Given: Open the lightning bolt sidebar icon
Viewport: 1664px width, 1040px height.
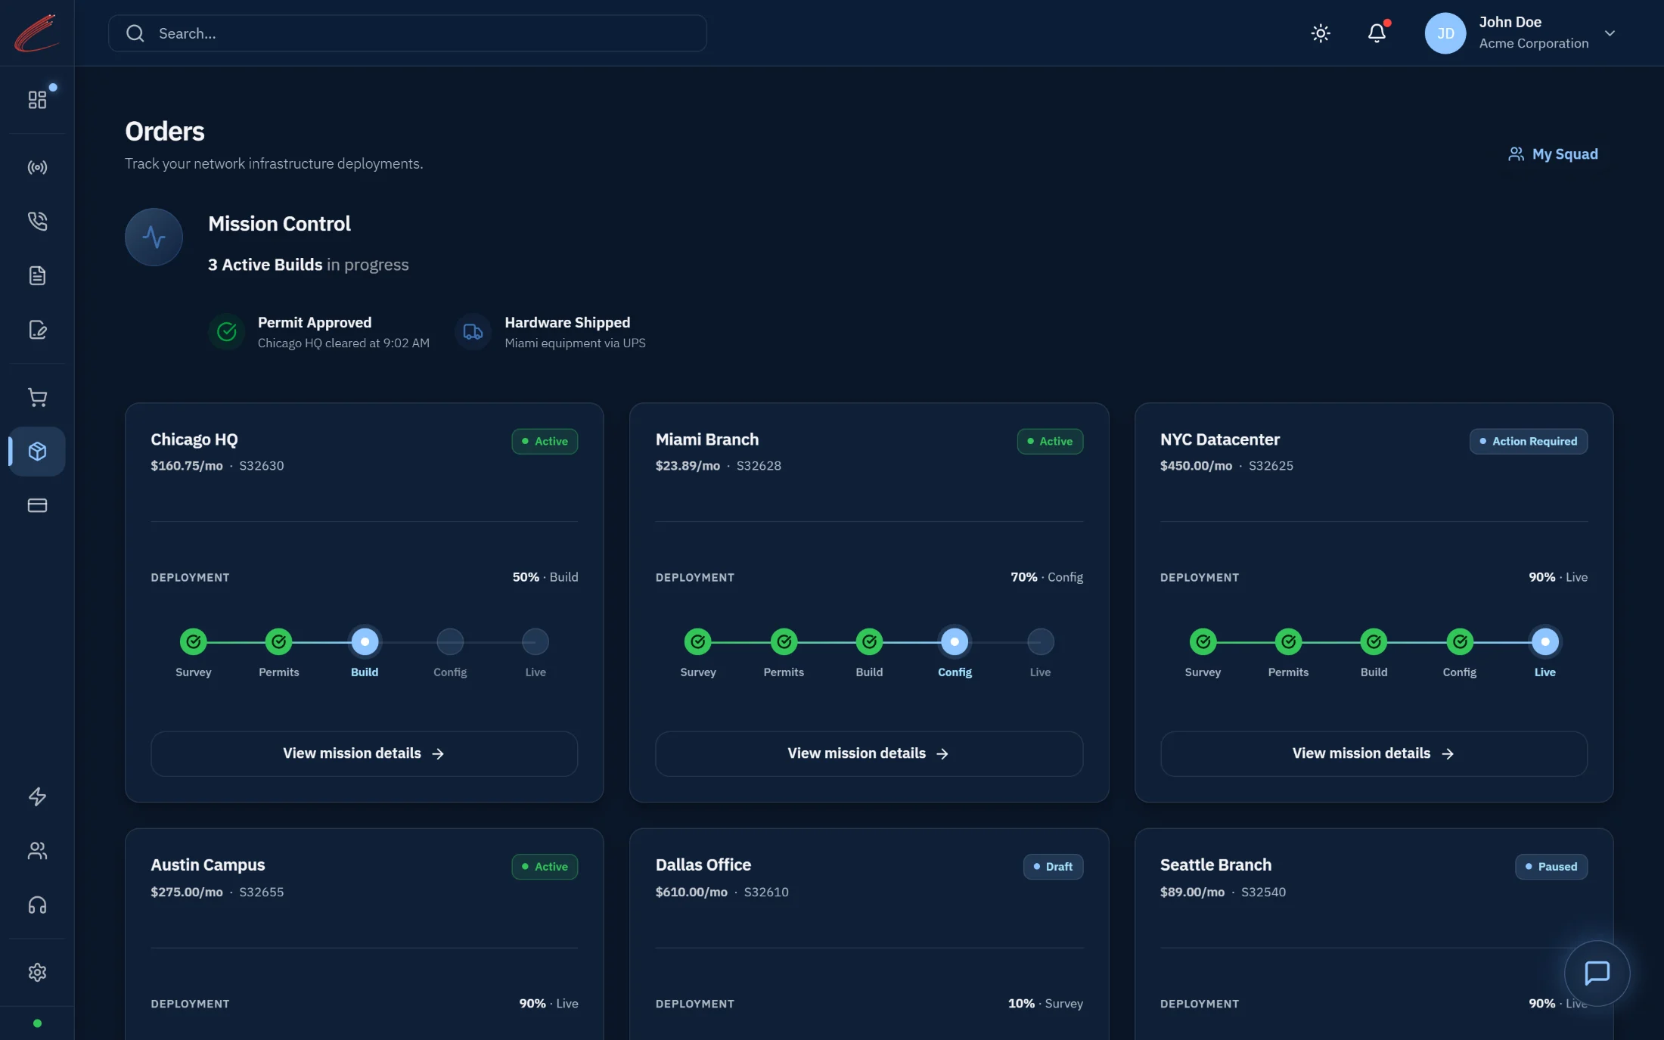Looking at the screenshot, I should pyautogui.click(x=37, y=796).
